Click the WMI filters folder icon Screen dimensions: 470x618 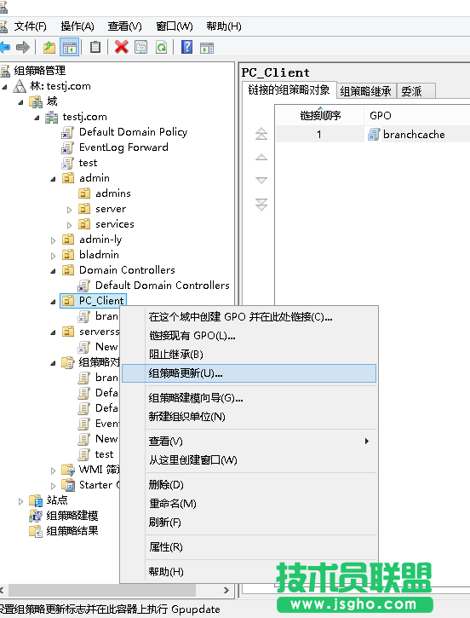68,470
